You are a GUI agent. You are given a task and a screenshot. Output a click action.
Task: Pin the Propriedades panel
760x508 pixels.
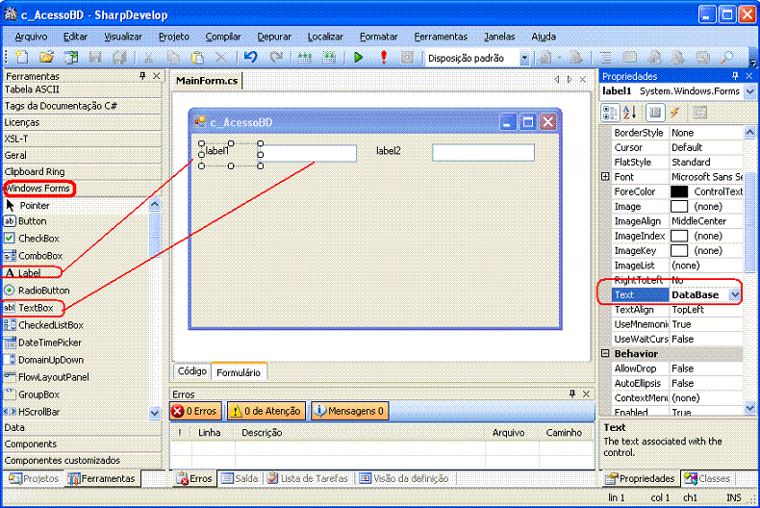click(735, 76)
